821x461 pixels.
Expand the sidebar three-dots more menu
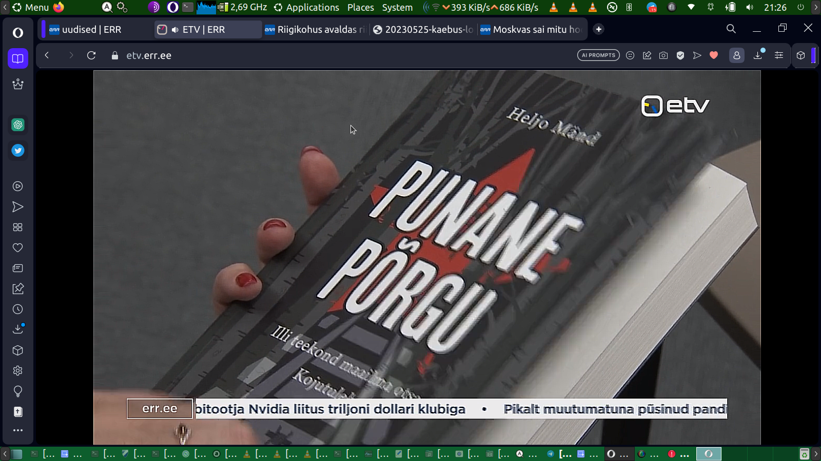click(x=18, y=430)
